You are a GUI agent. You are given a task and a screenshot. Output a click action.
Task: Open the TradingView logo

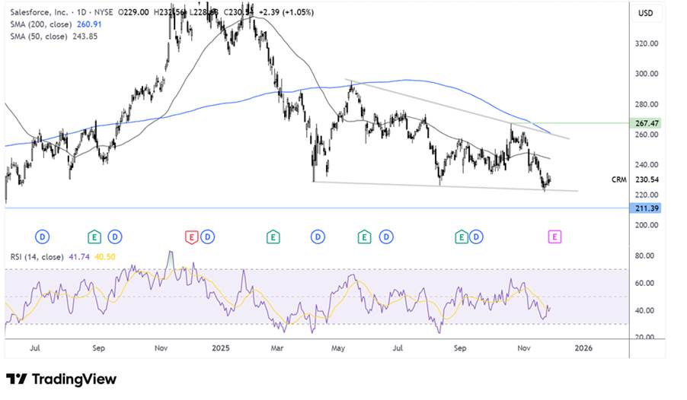click(x=61, y=379)
